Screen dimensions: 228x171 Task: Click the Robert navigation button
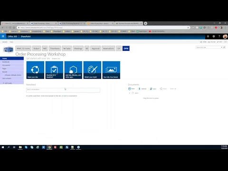tap(37, 48)
